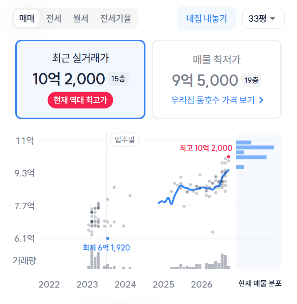297x304 pixels.
Task: Click the chevron after 가격 보기
Action: pos(261,100)
